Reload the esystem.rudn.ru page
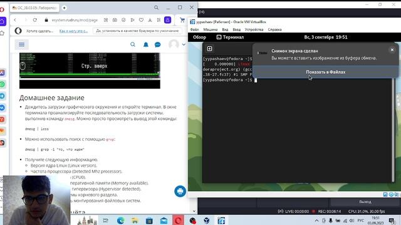Viewport: 401px width, 225px height. [35, 20]
